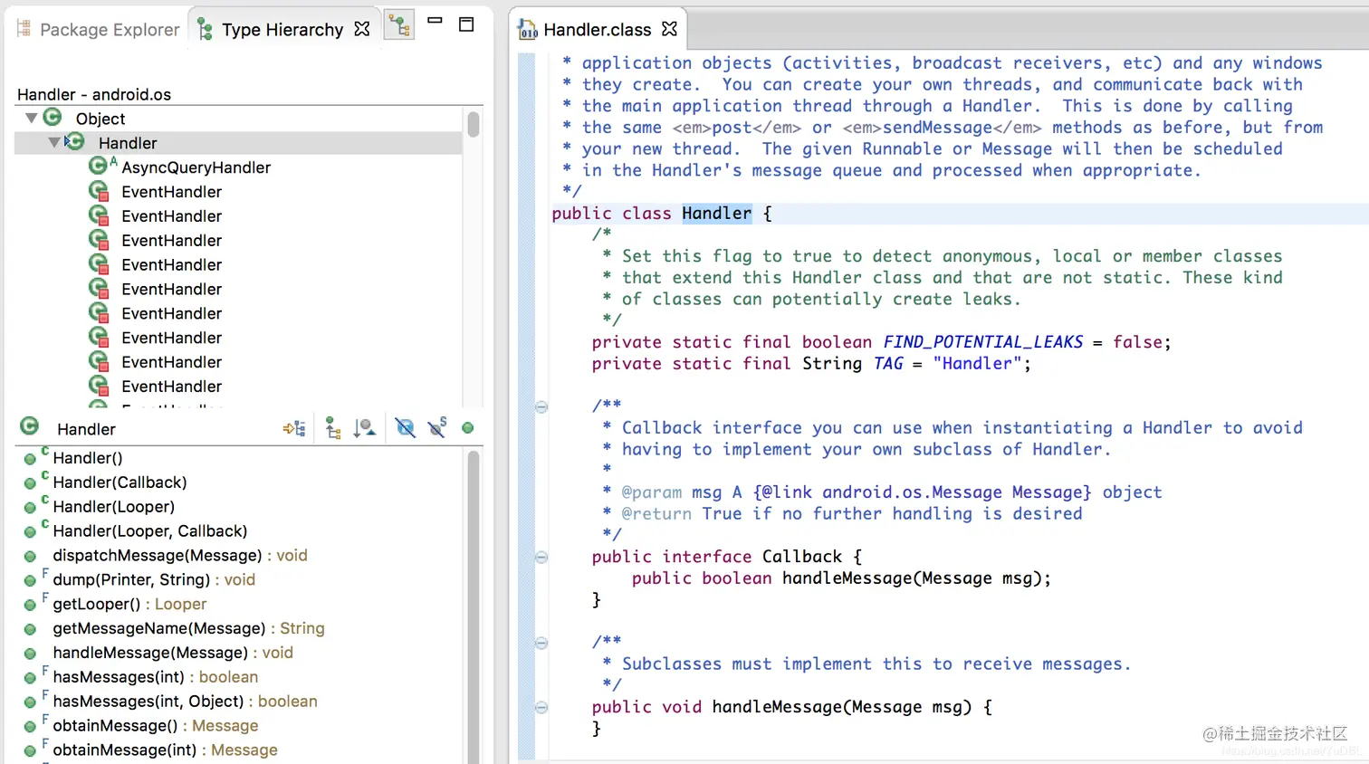Click the highlighted Handler class name in editor
This screenshot has height=764, width=1369.
coord(717,214)
